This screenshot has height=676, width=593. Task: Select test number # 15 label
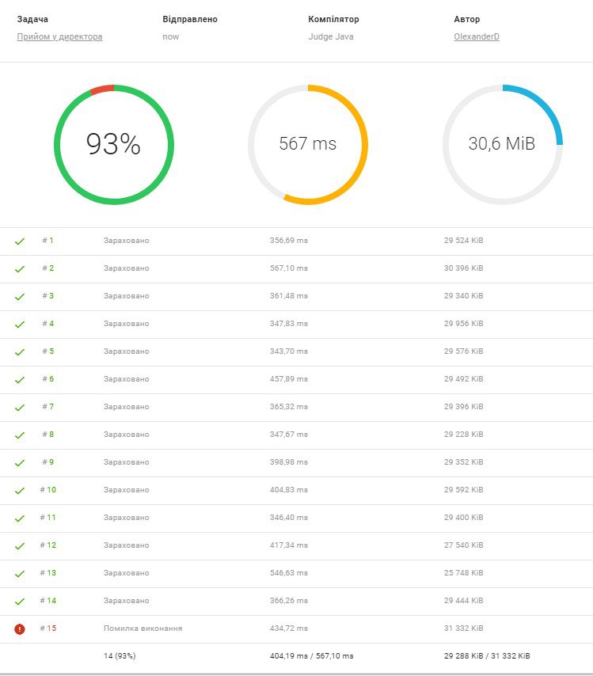48,629
